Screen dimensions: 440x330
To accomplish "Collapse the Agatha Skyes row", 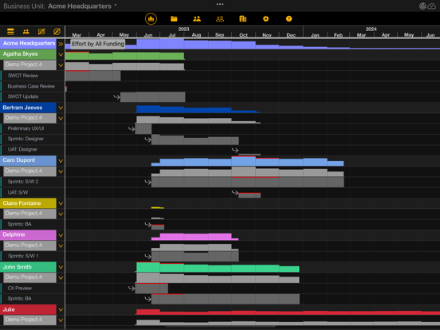I will pos(61,55).
